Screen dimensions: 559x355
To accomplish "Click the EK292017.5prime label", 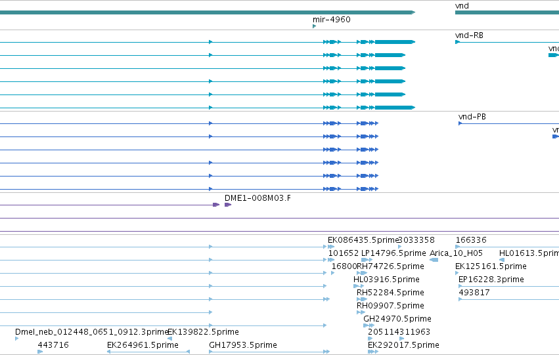I will [403, 345].
